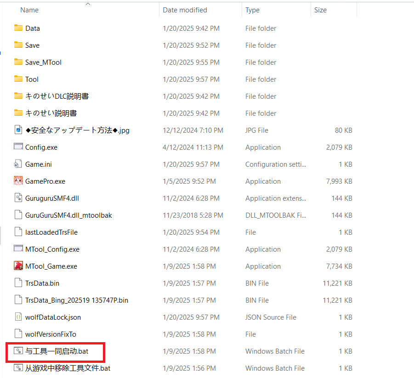The width and height of the screenshot is (414, 378).
Task: Click the MTool_Game.exe red icon
Action: pyautogui.click(x=18, y=266)
